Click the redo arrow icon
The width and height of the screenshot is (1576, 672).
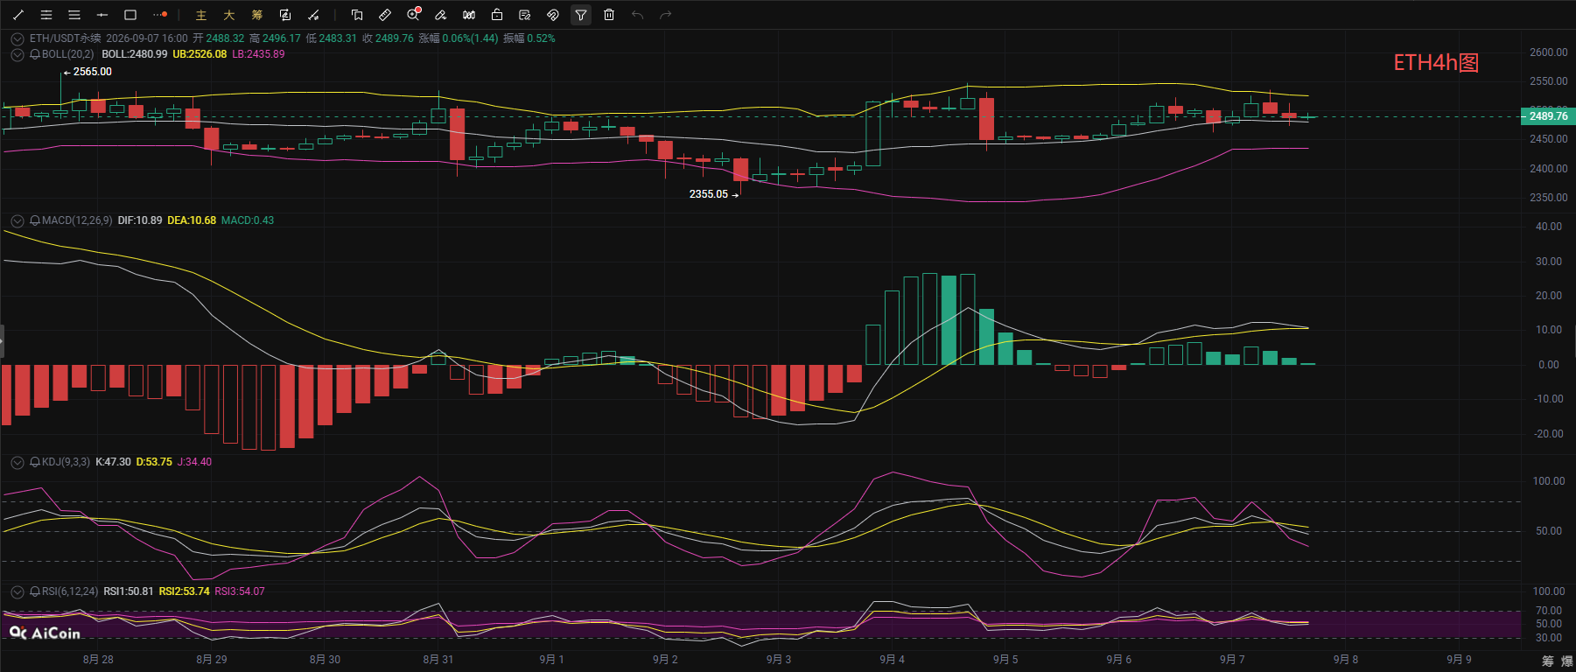(x=665, y=15)
